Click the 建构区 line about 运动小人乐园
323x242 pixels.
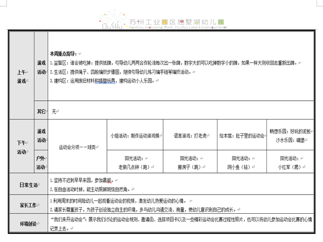coord(102,81)
